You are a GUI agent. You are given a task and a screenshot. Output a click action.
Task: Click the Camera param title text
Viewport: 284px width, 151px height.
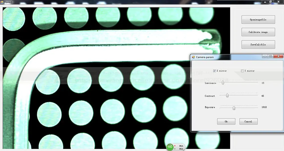(205, 57)
